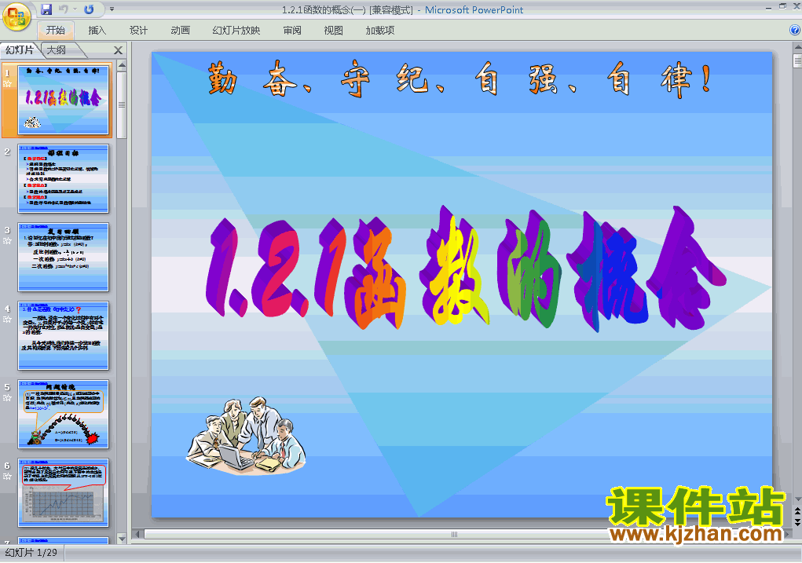802x563 pixels.
Task: Switch the side pane to 大纲 tab
Action: pos(57,50)
